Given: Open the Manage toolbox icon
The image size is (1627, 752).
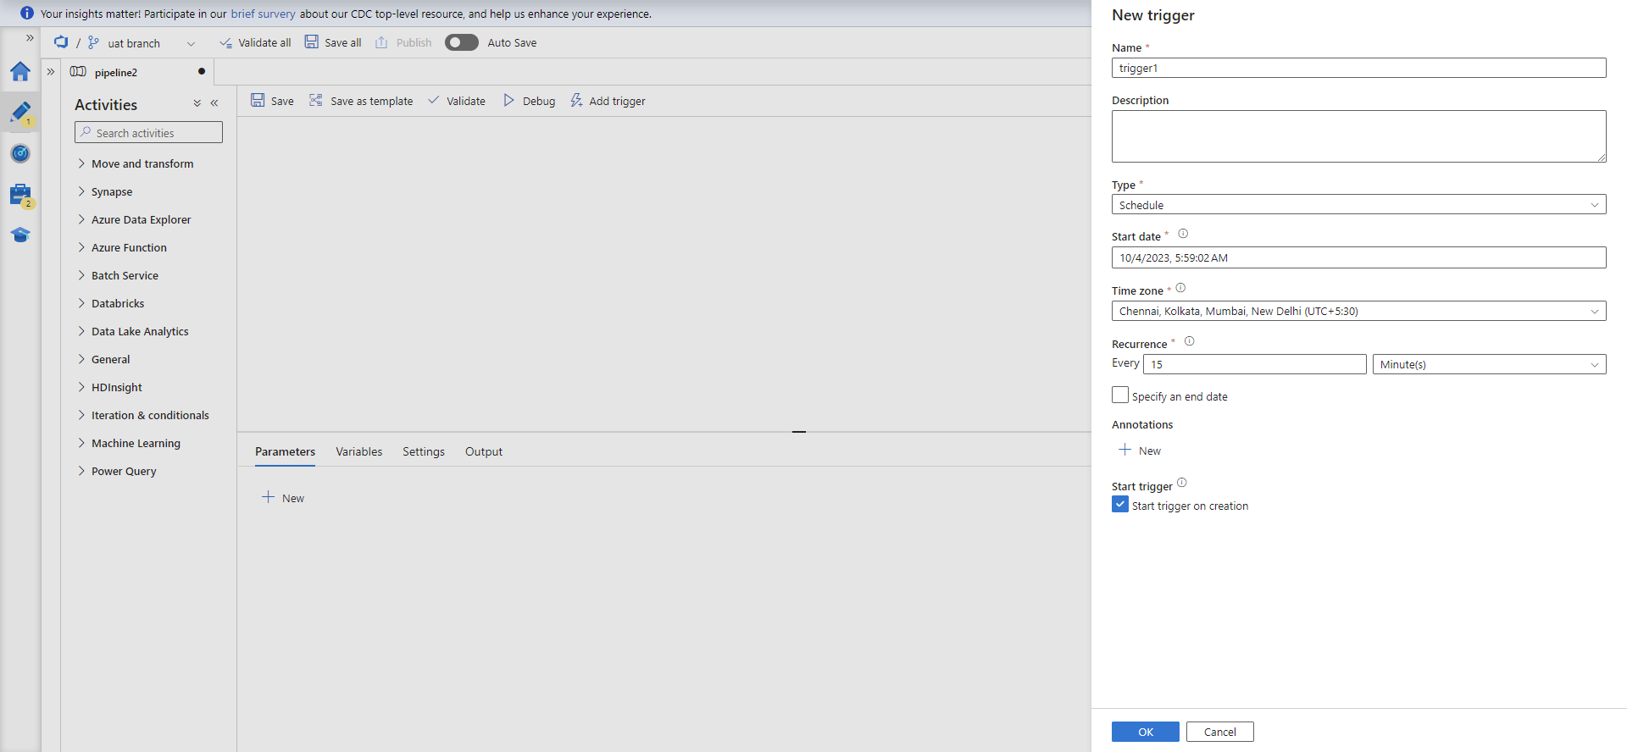Looking at the screenshot, I should click(20, 195).
